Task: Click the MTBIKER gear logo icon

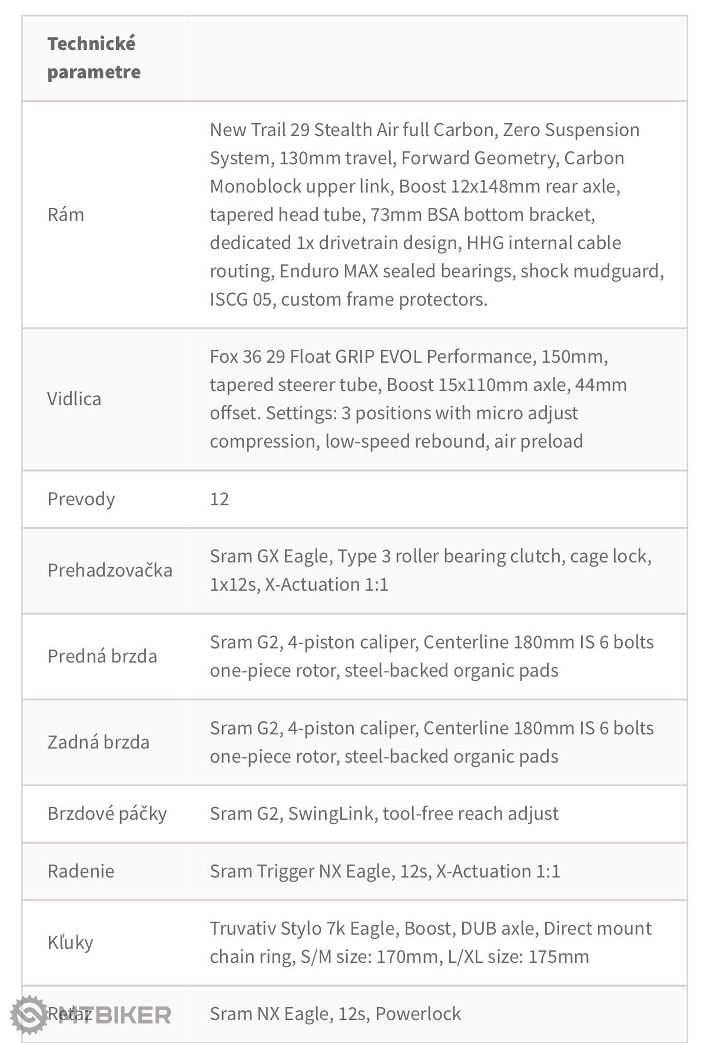Action: [x=29, y=1014]
